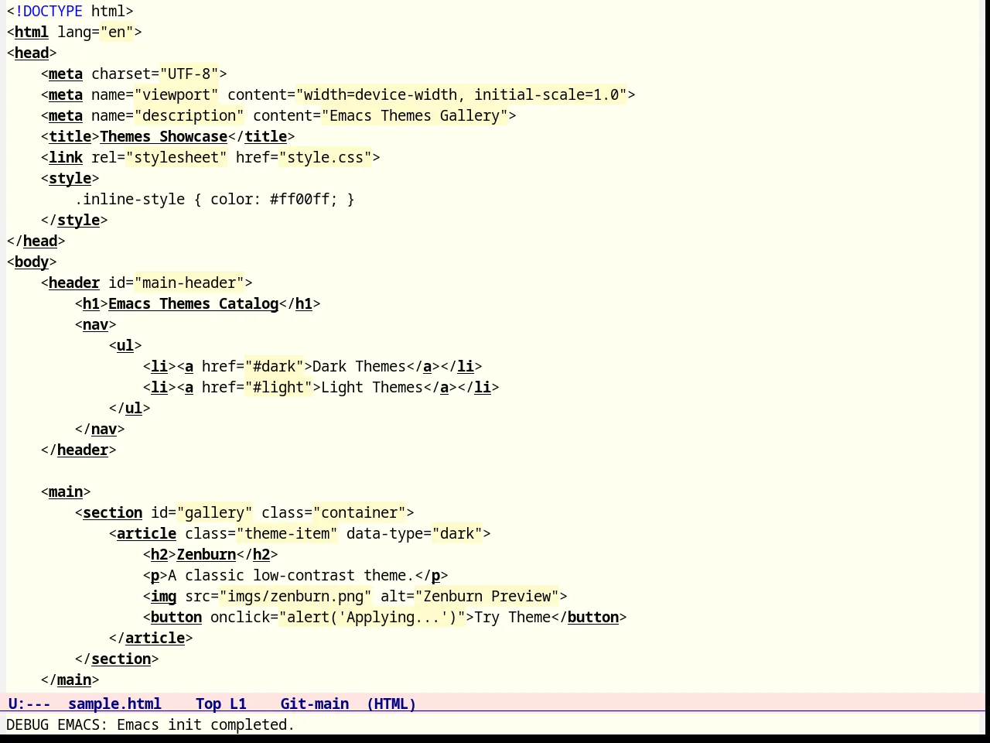The width and height of the screenshot is (990, 743).
Task: Click the Dark Themes link text
Action: click(359, 366)
